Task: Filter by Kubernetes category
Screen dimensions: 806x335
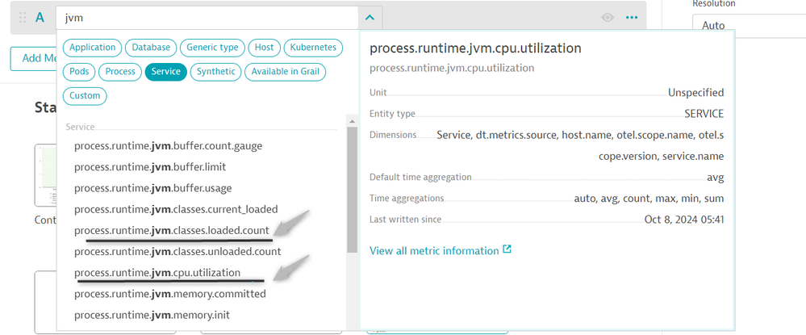Action: tap(313, 48)
